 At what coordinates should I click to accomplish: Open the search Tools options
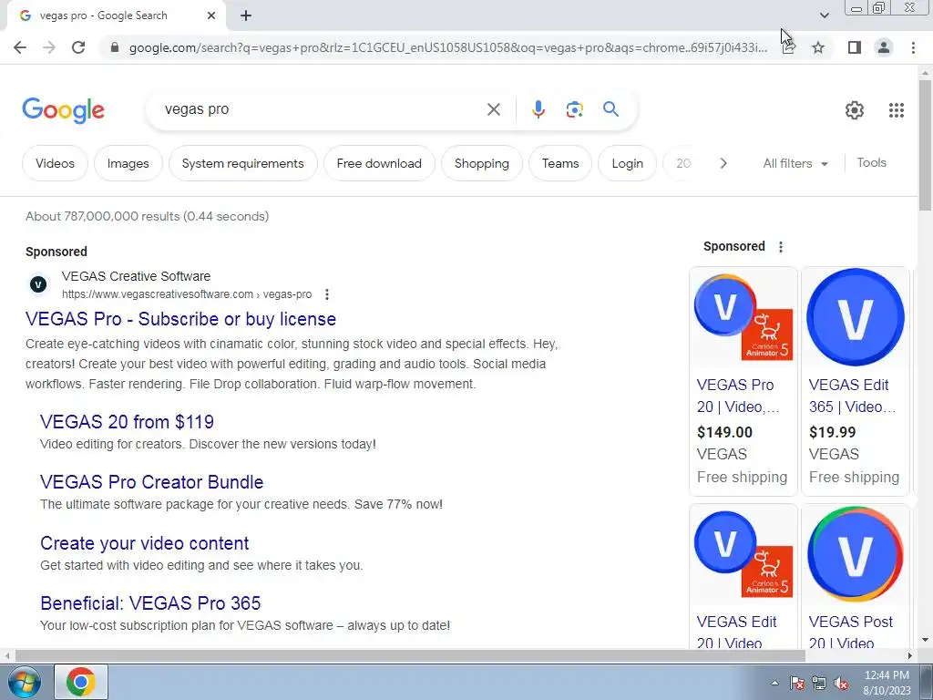coord(871,162)
